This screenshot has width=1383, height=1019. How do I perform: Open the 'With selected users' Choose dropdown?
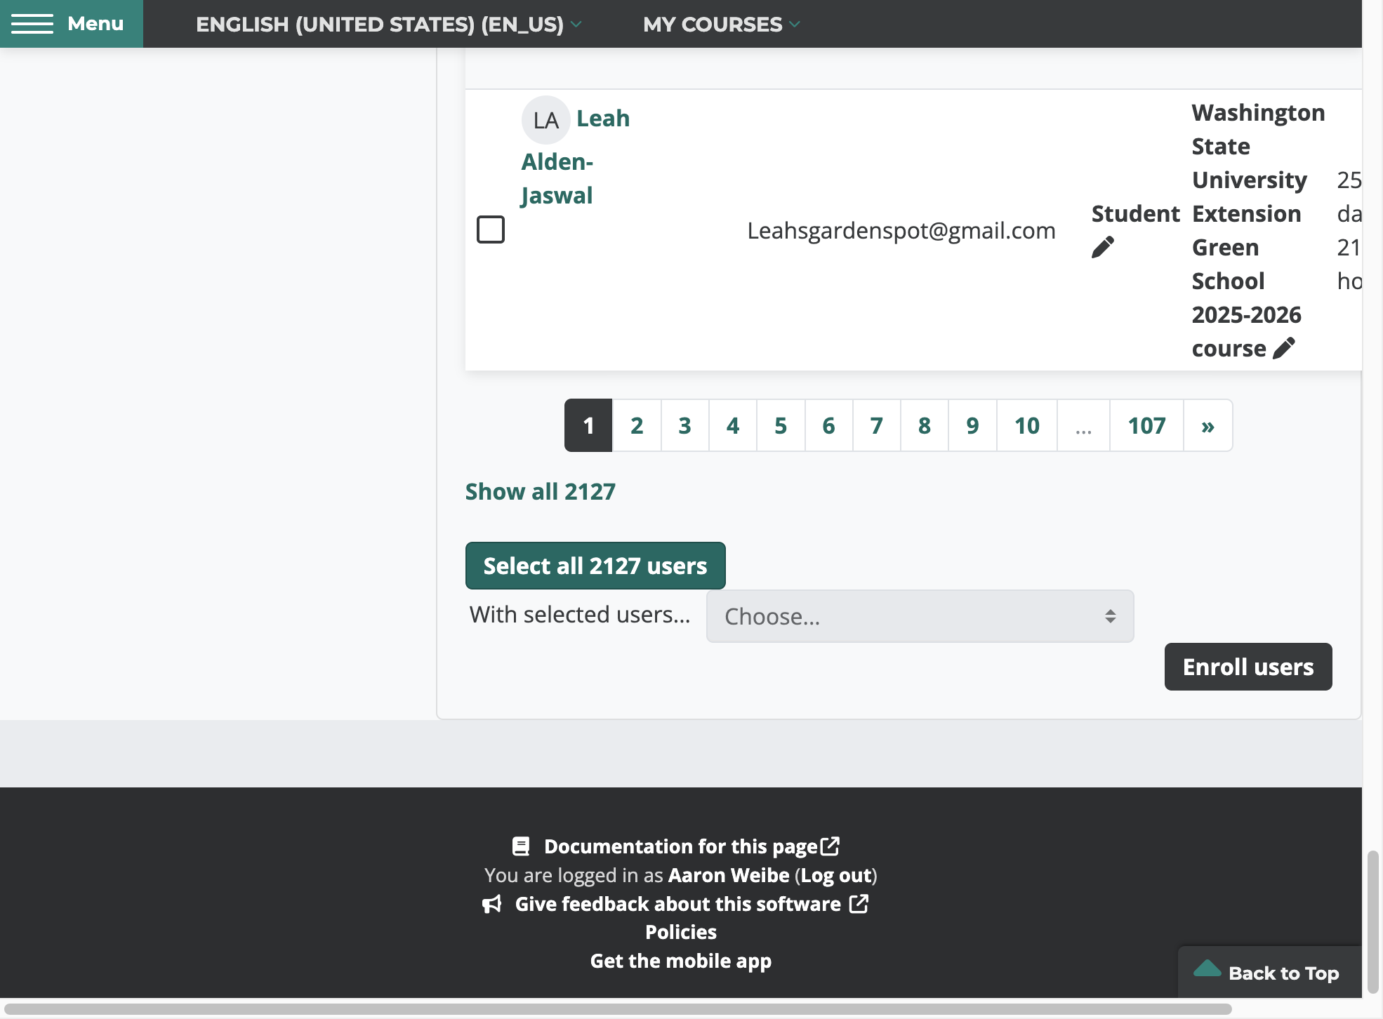point(920,616)
